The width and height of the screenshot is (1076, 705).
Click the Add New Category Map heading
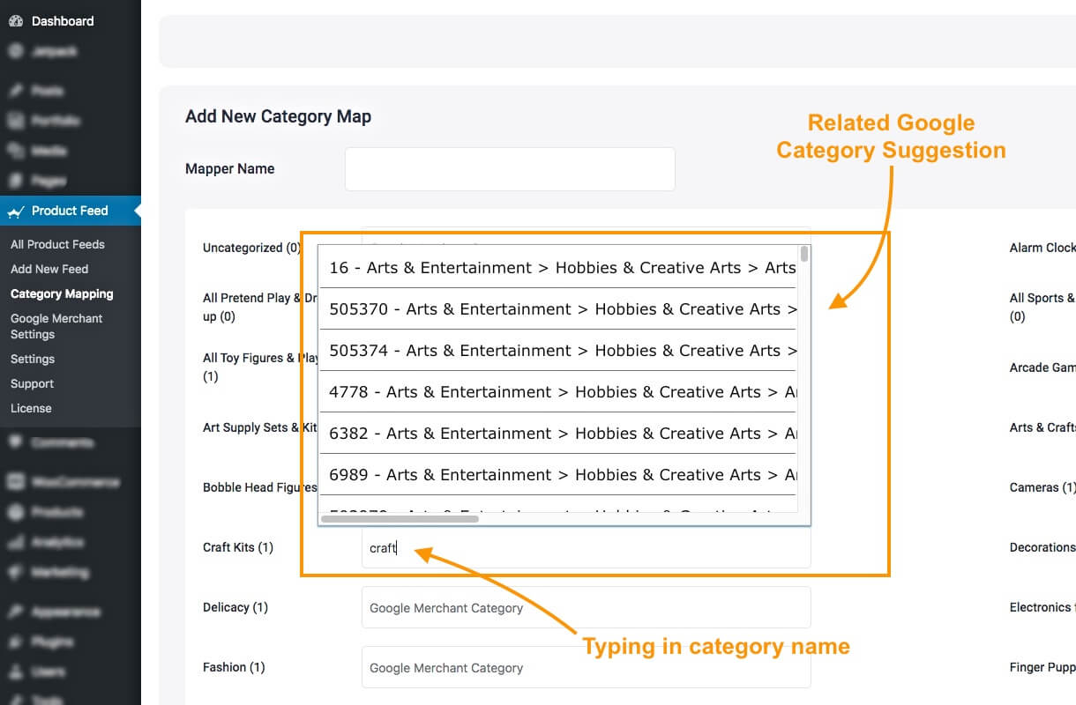click(278, 116)
